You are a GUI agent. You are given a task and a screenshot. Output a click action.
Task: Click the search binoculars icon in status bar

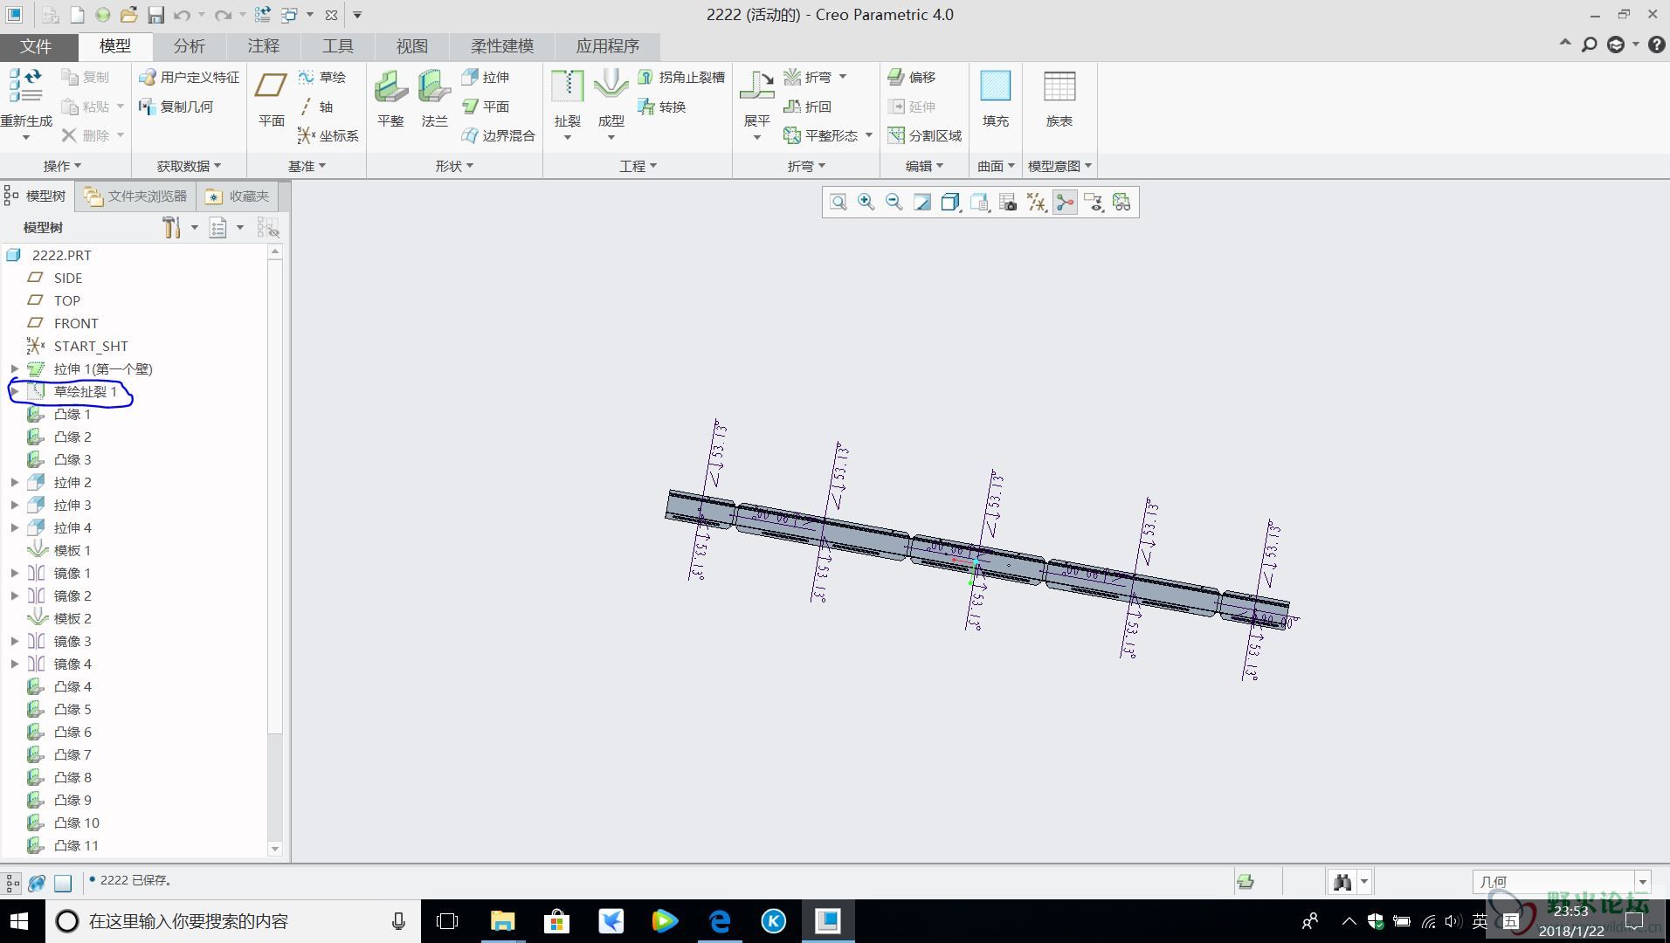1342,882
